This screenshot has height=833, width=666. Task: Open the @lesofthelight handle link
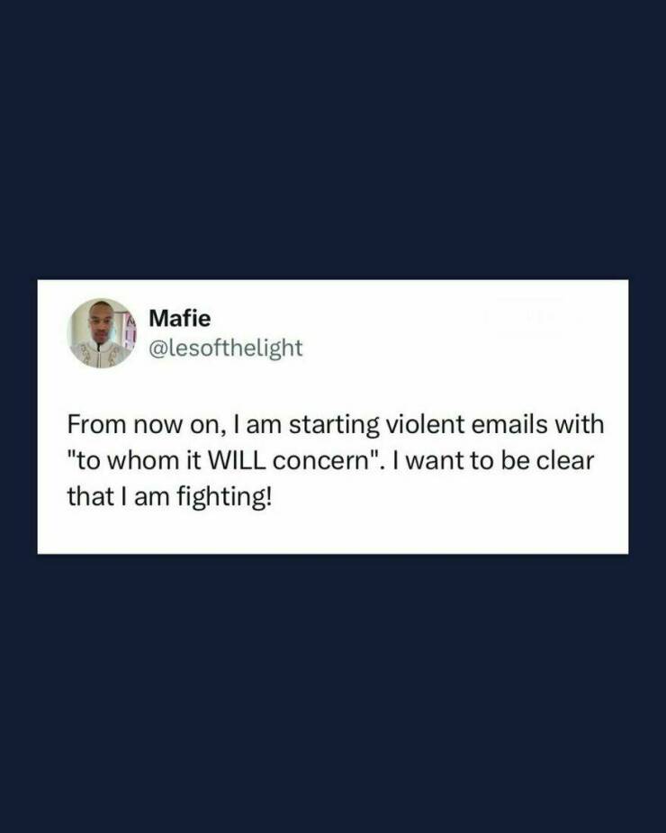point(226,348)
